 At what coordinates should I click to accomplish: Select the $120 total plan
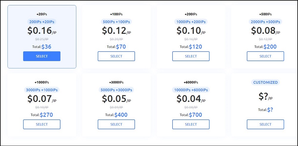click(x=191, y=56)
